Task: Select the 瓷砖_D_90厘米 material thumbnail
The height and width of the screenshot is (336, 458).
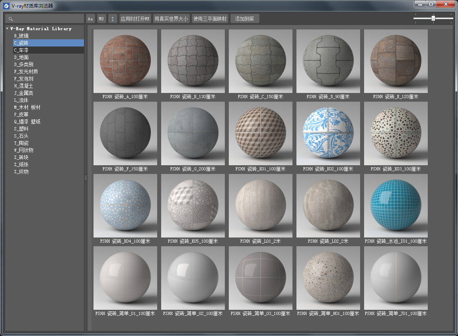Action: (328, 61)
